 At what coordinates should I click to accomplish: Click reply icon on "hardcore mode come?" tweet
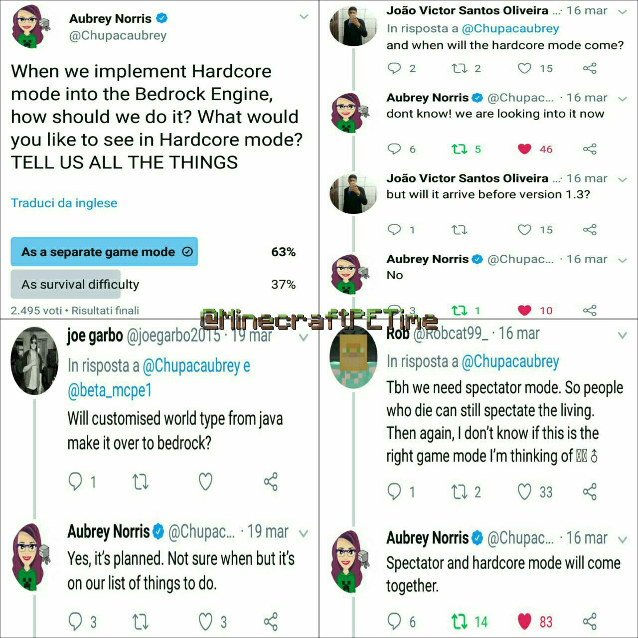394,68
